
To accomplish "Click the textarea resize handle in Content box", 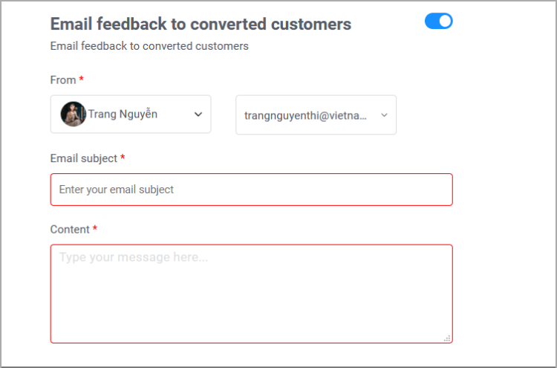I will (447, 338).
